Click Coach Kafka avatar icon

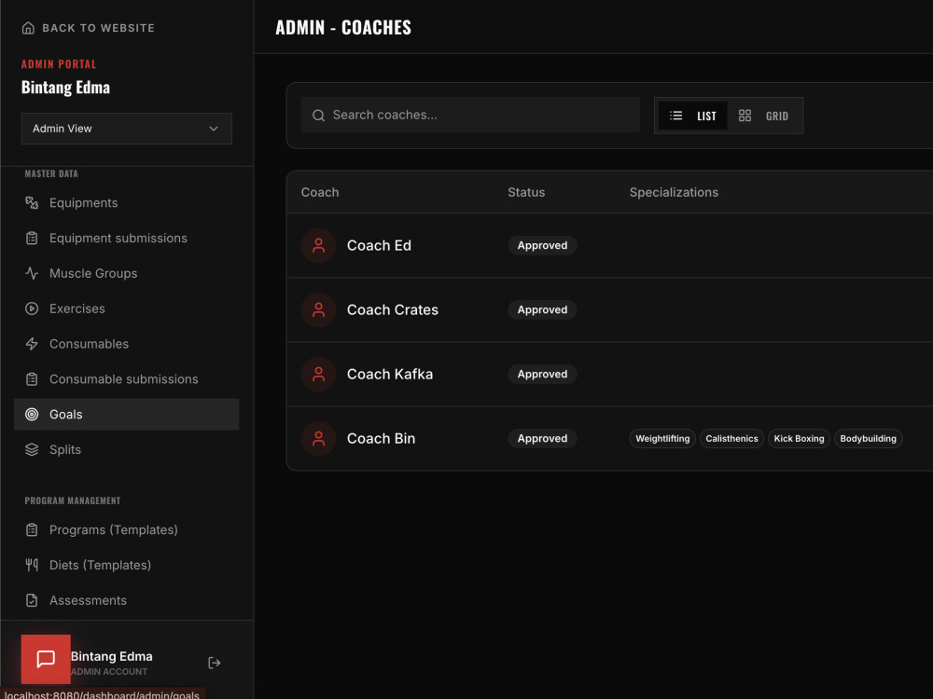point(318,374)
